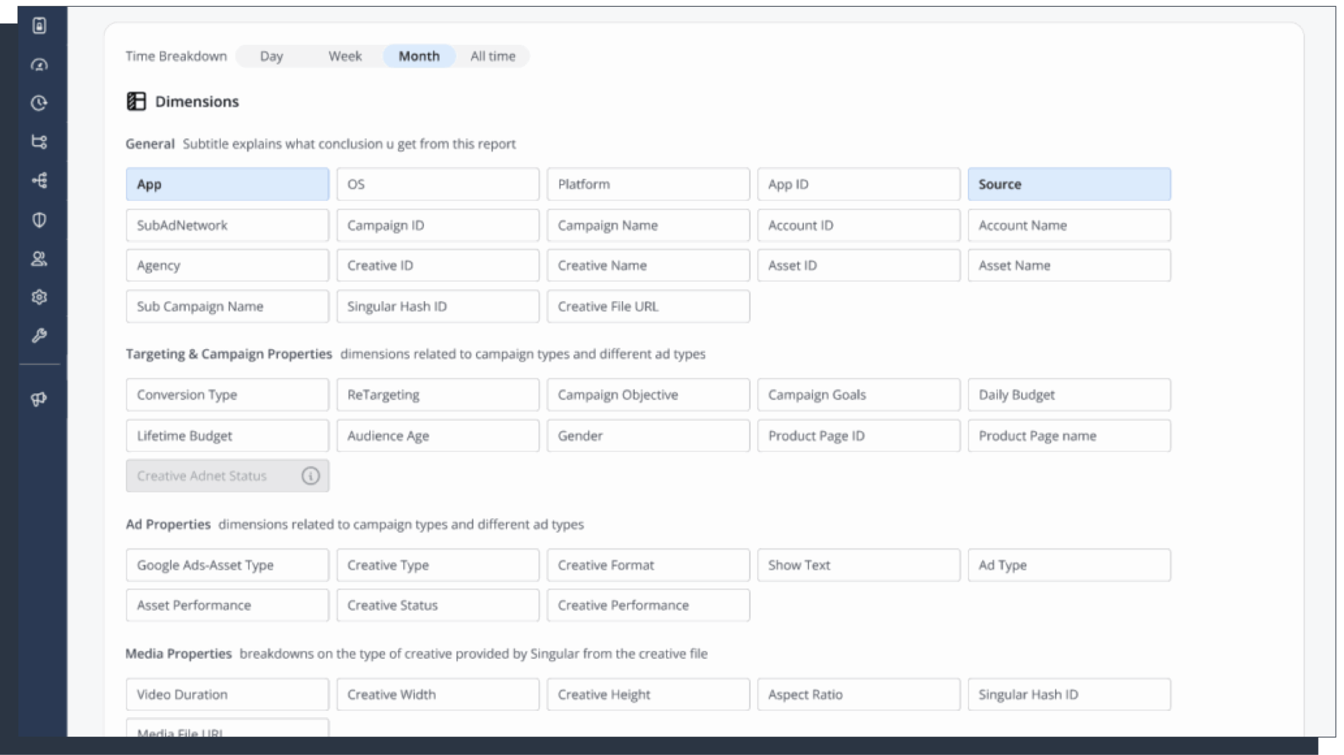Add the Ad Type dimension
Image resolution: width=1344 pixels, height=755 pixels.
(x=1069, y=565)
